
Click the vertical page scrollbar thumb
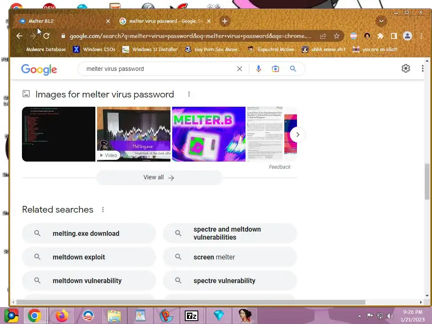pyautogui.click(x=427, y=181)
